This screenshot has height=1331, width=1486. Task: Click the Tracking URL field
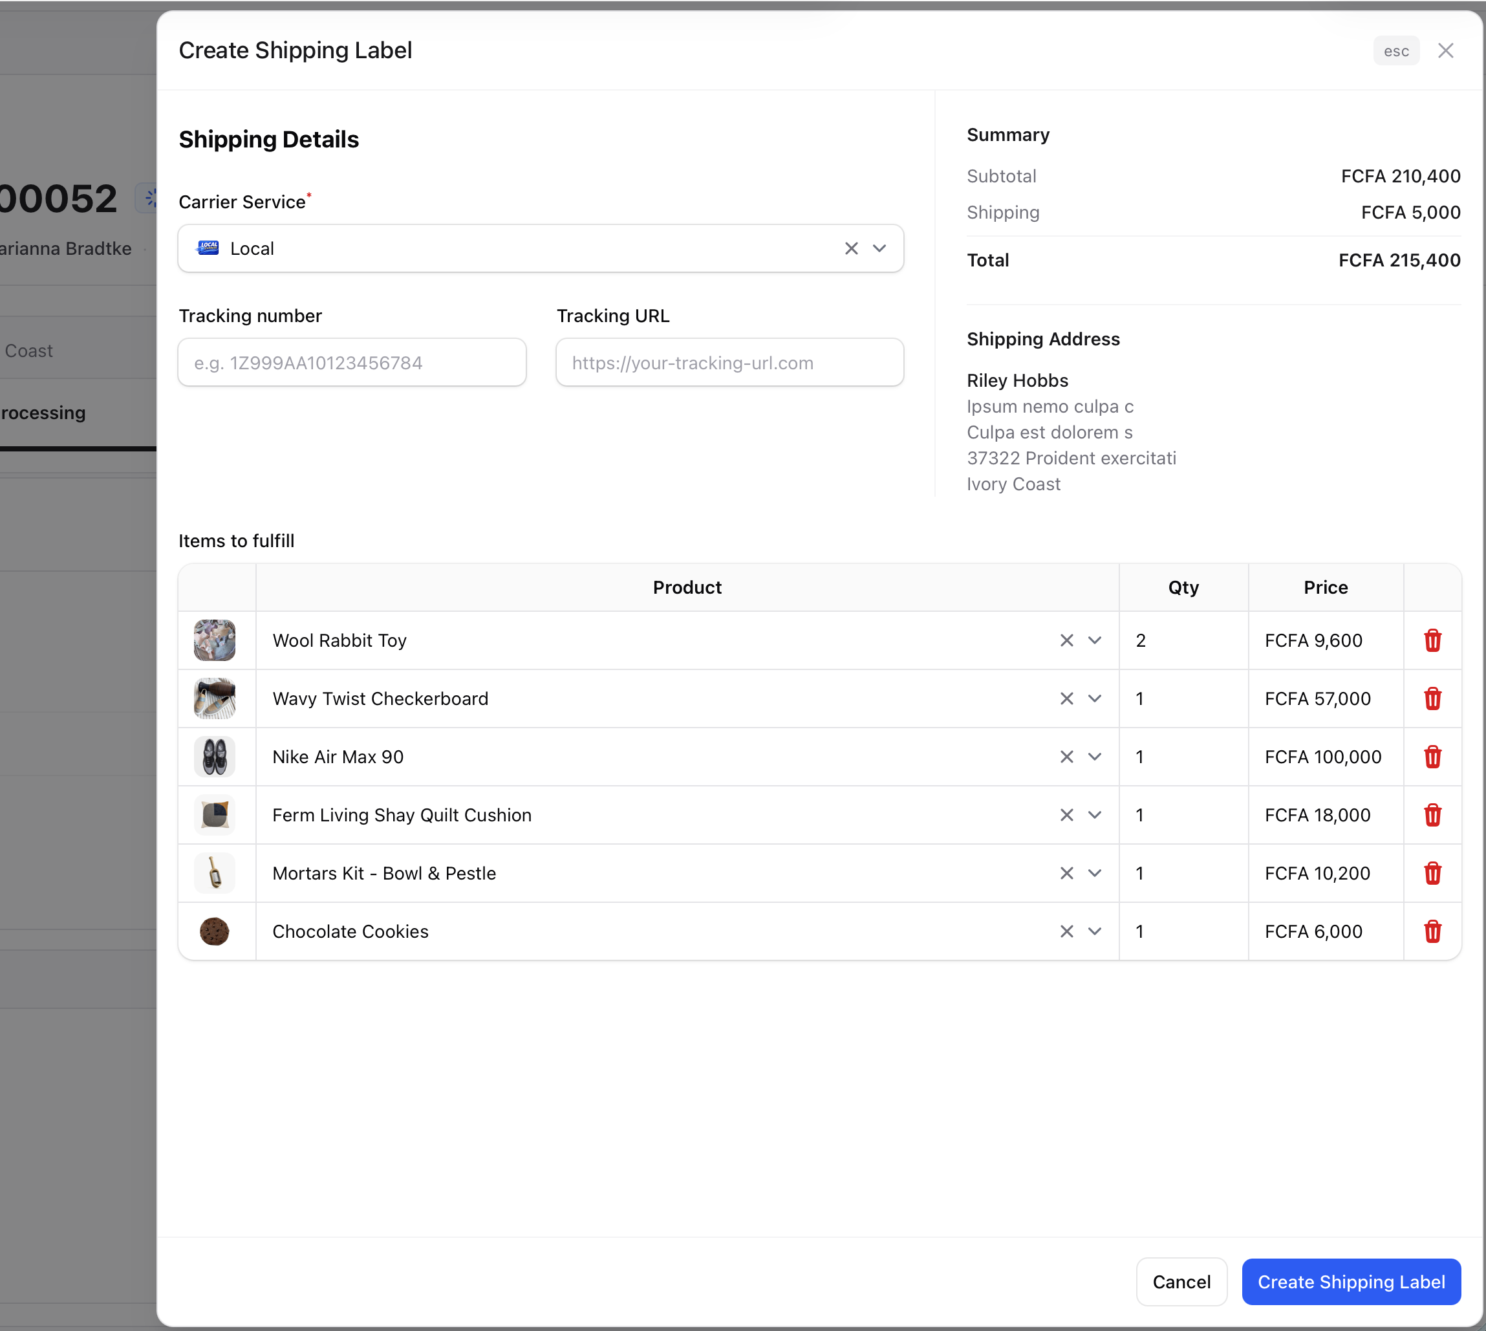729,362
